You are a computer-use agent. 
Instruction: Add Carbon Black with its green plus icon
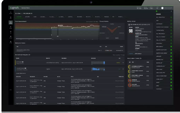(171, 66)
